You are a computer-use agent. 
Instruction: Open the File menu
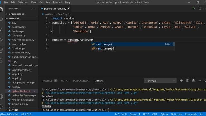point(6,2)
